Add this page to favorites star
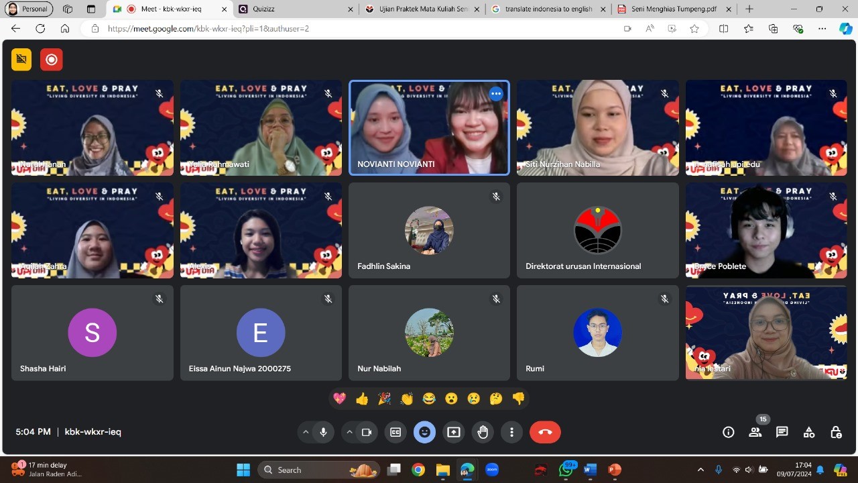The height and width of the screenshot is (483, 858). pyautogui.click(x=694, y=29)
